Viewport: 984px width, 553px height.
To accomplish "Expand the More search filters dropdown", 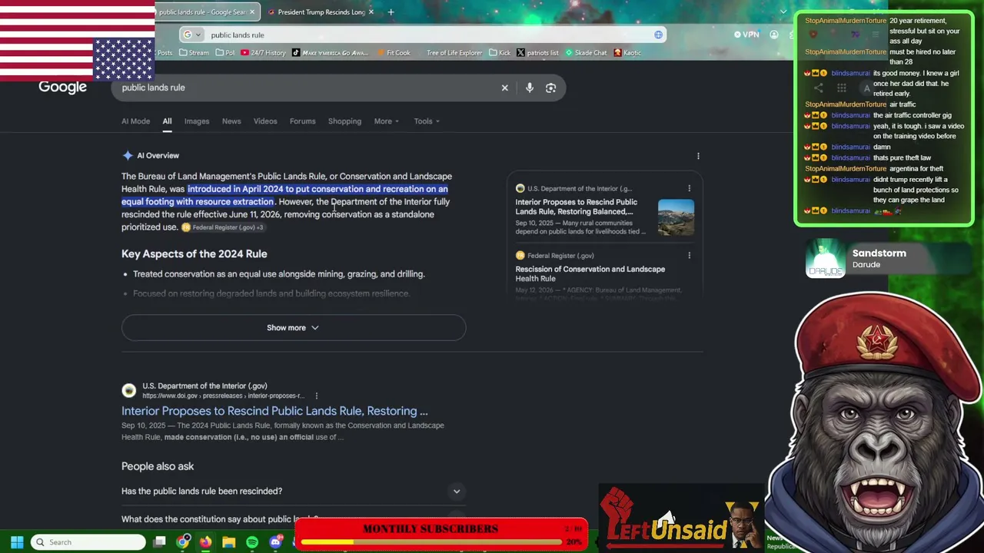I will pos(386,121).
